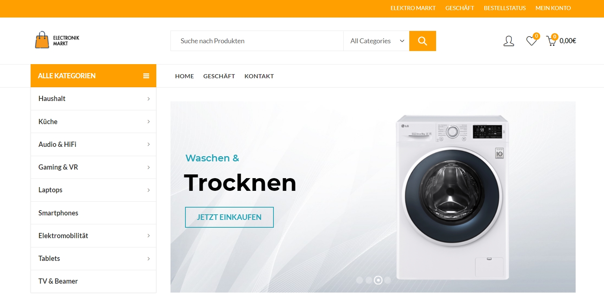Image resolution: width=604 pixels, height=303 pixels.
Task: Click the currently active slider dot
Action: (378, 280)
